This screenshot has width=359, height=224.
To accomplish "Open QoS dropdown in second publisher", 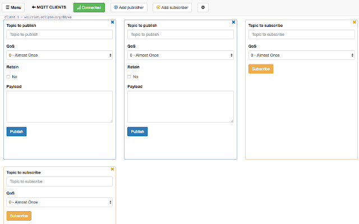I will 181,55.
